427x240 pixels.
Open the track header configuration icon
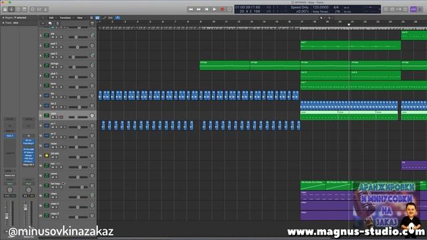click(x=92, y=23)
